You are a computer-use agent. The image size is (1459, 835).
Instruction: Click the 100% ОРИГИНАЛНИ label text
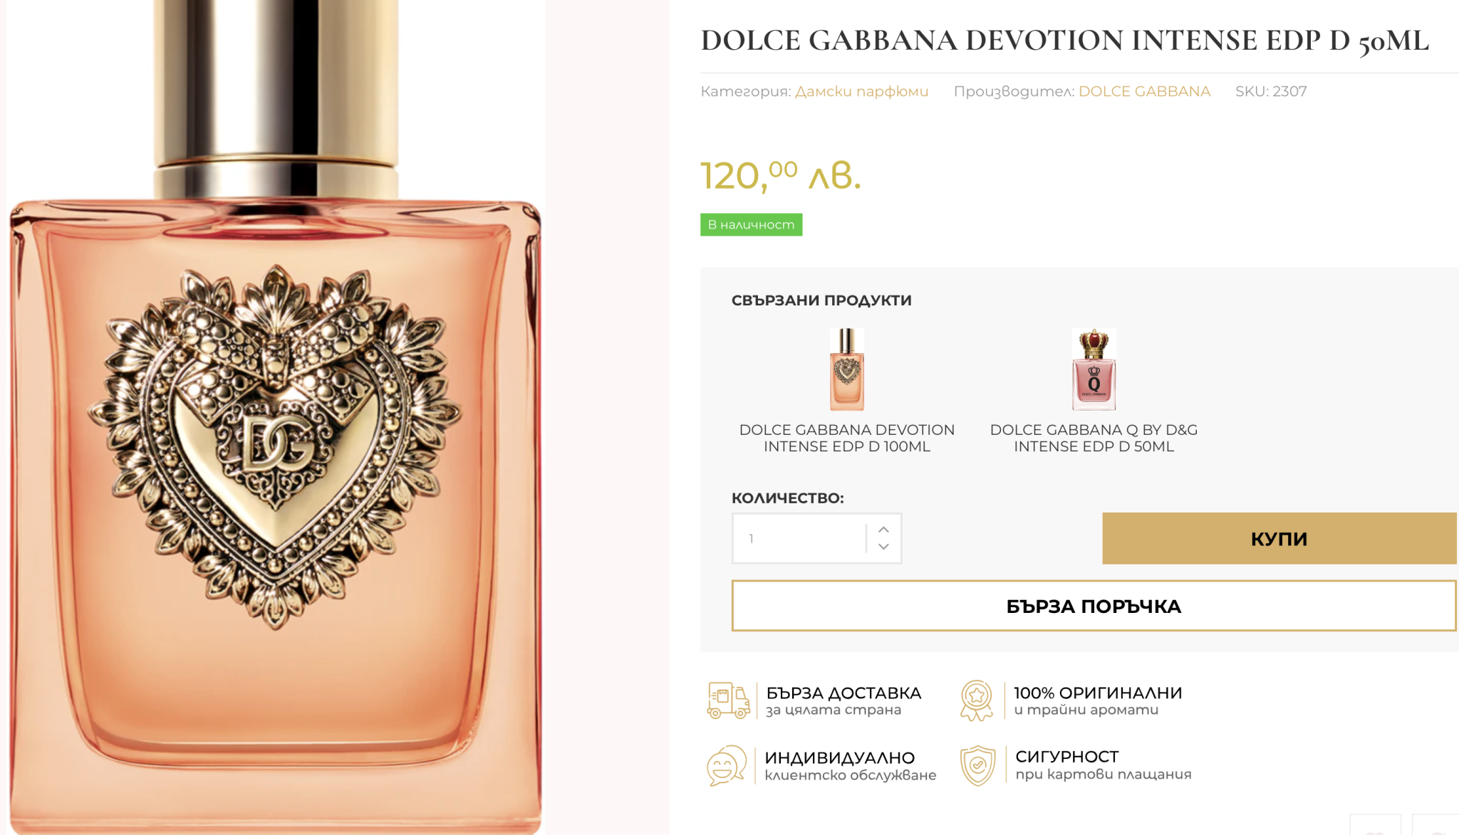pyautogui.click(x=1098, y=693)
